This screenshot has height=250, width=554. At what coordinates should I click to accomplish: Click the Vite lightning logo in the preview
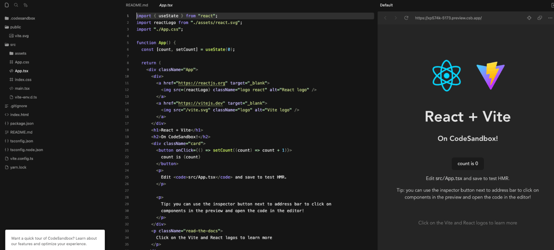(x=490, y=75)
